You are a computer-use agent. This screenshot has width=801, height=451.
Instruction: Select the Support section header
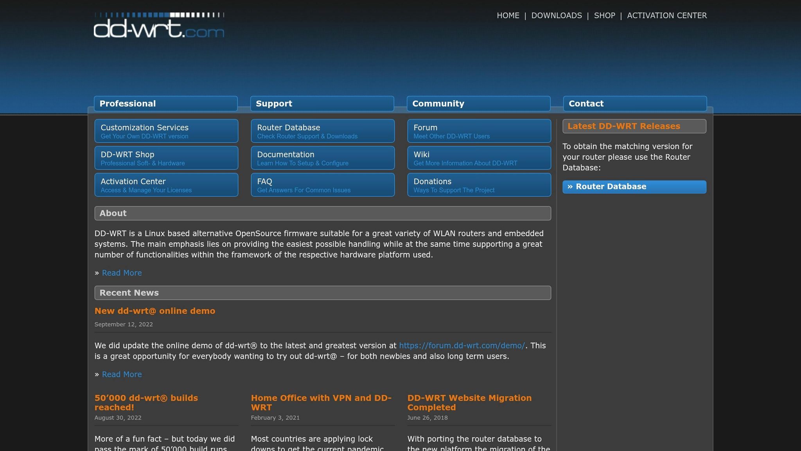coord(322,104)
